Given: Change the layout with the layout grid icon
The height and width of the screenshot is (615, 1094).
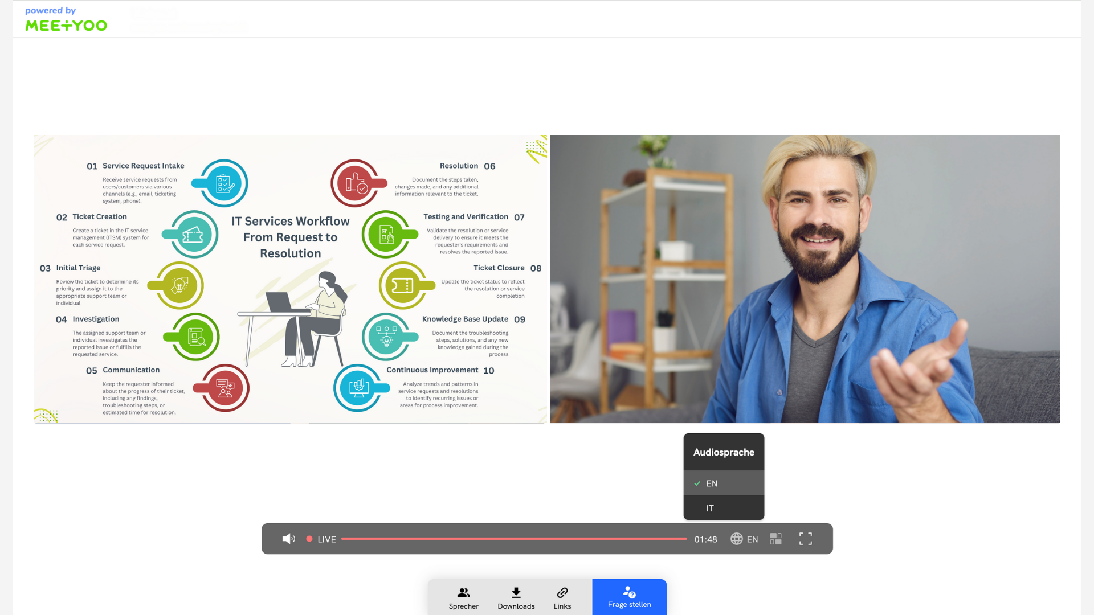Looking at the screenshot, I should point(775,539).
